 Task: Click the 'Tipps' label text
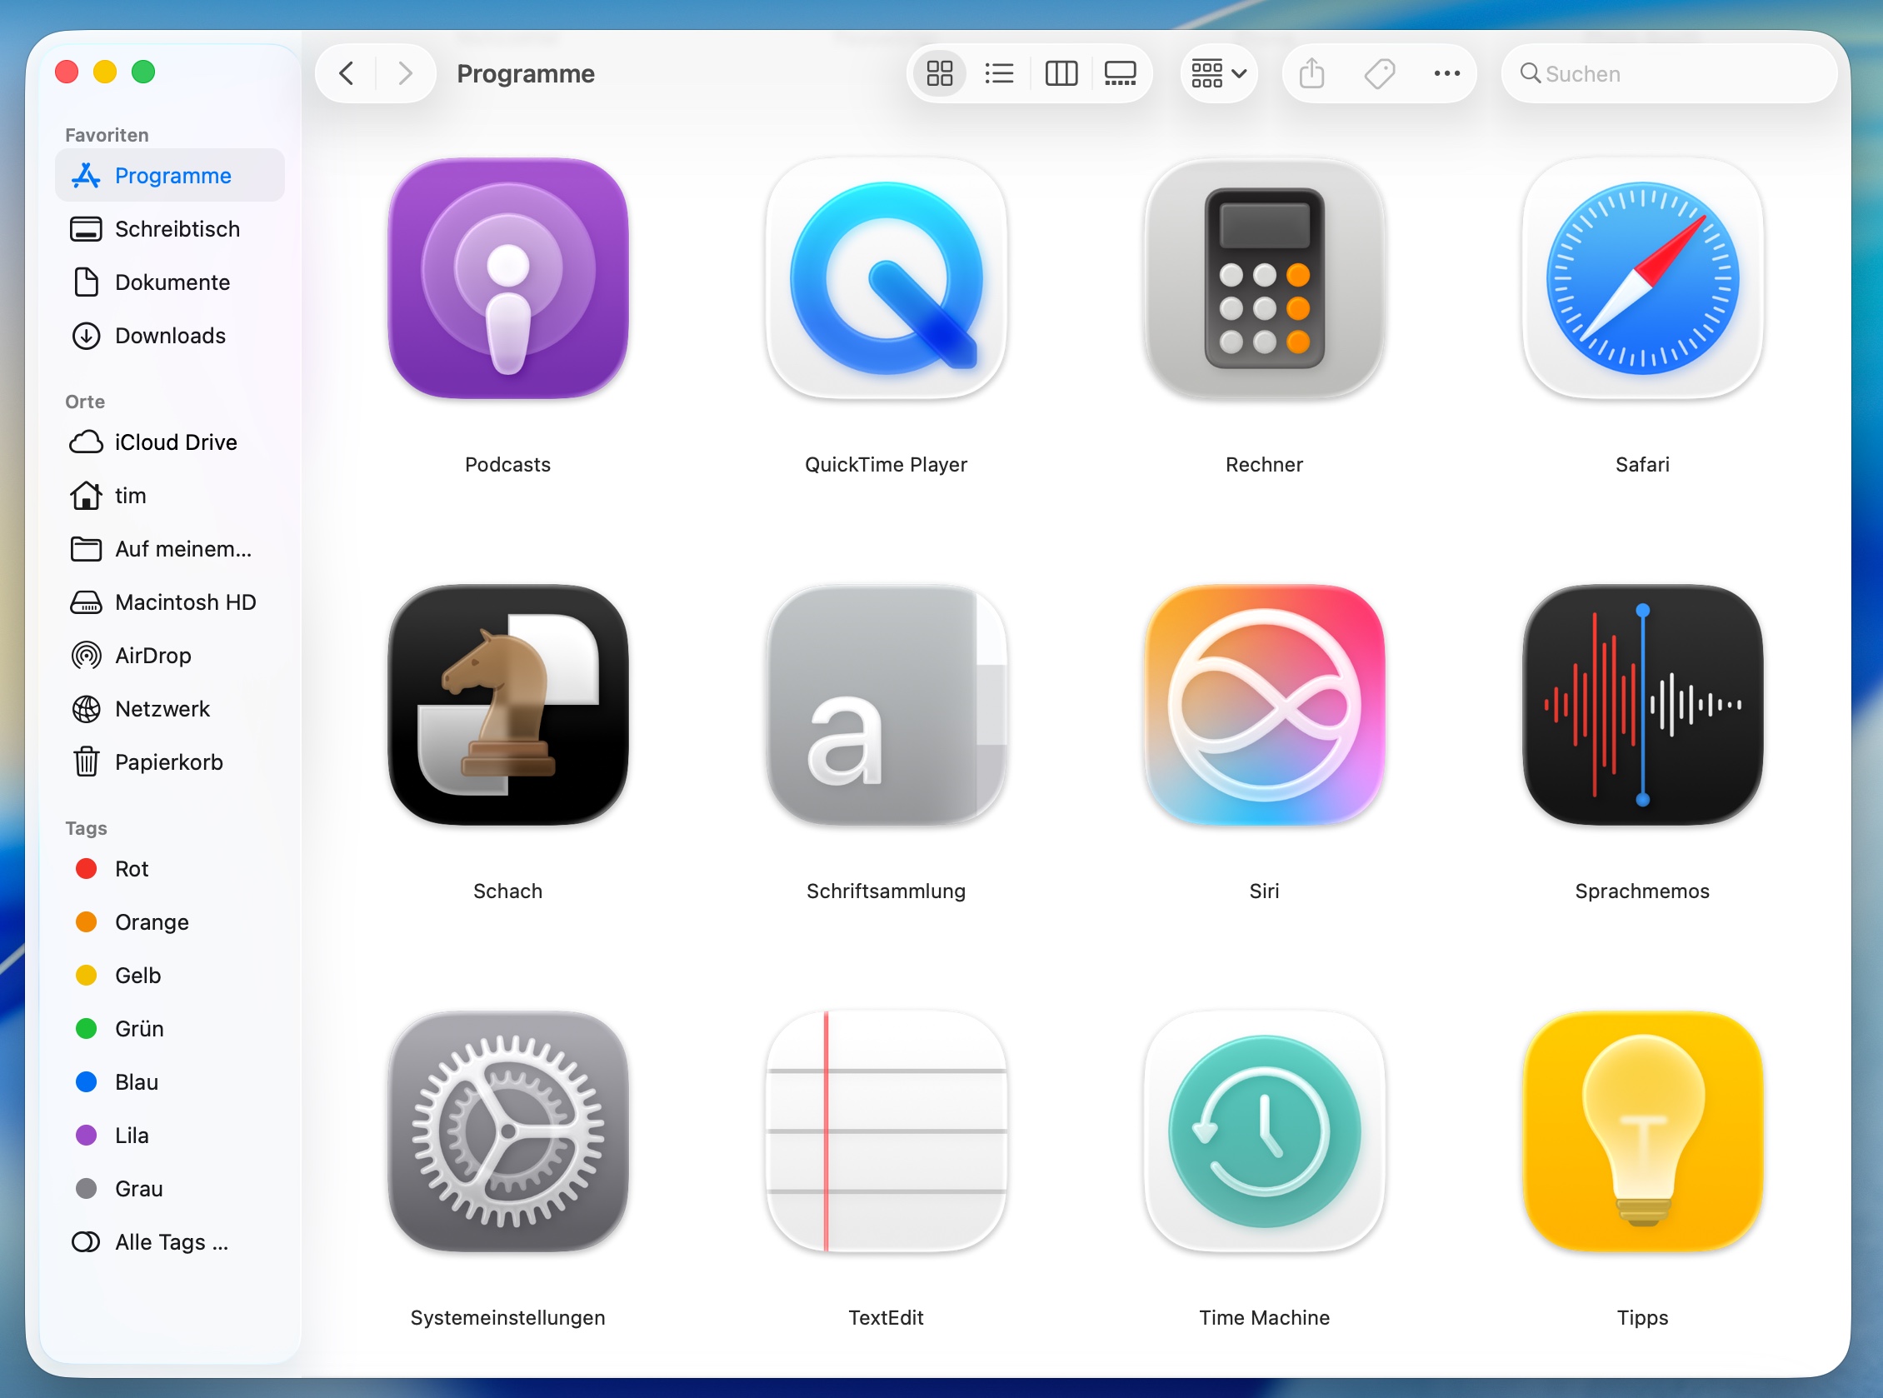tap(1643, 1318)
